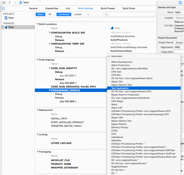Select the Tests target icon under TARGETS
Image resolution: width=184 pixels, height=175 pixels.
[x=6, y=27]
